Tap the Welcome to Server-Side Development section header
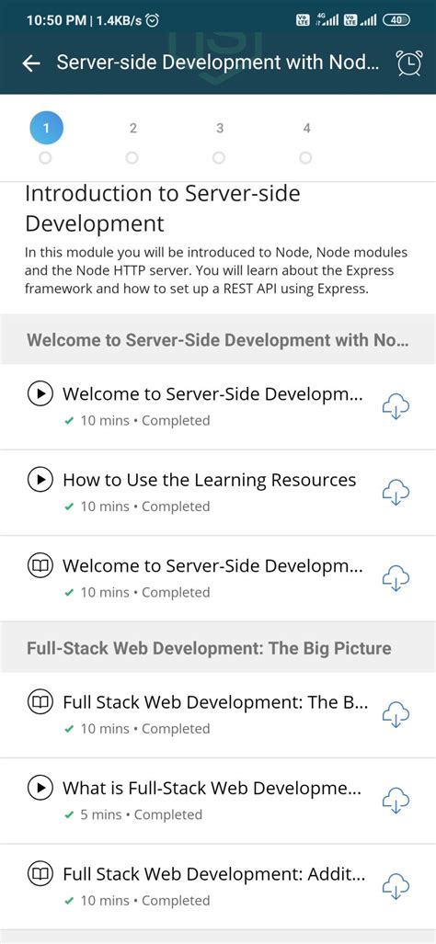The image size is (436, 944). click(x=218, y=339)
